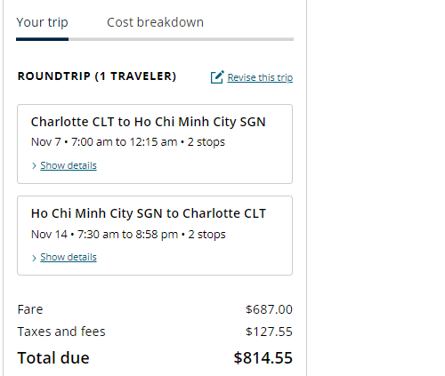Click the $687.00 fare amount
445x376 pixels.
click(x=269, y=309)
